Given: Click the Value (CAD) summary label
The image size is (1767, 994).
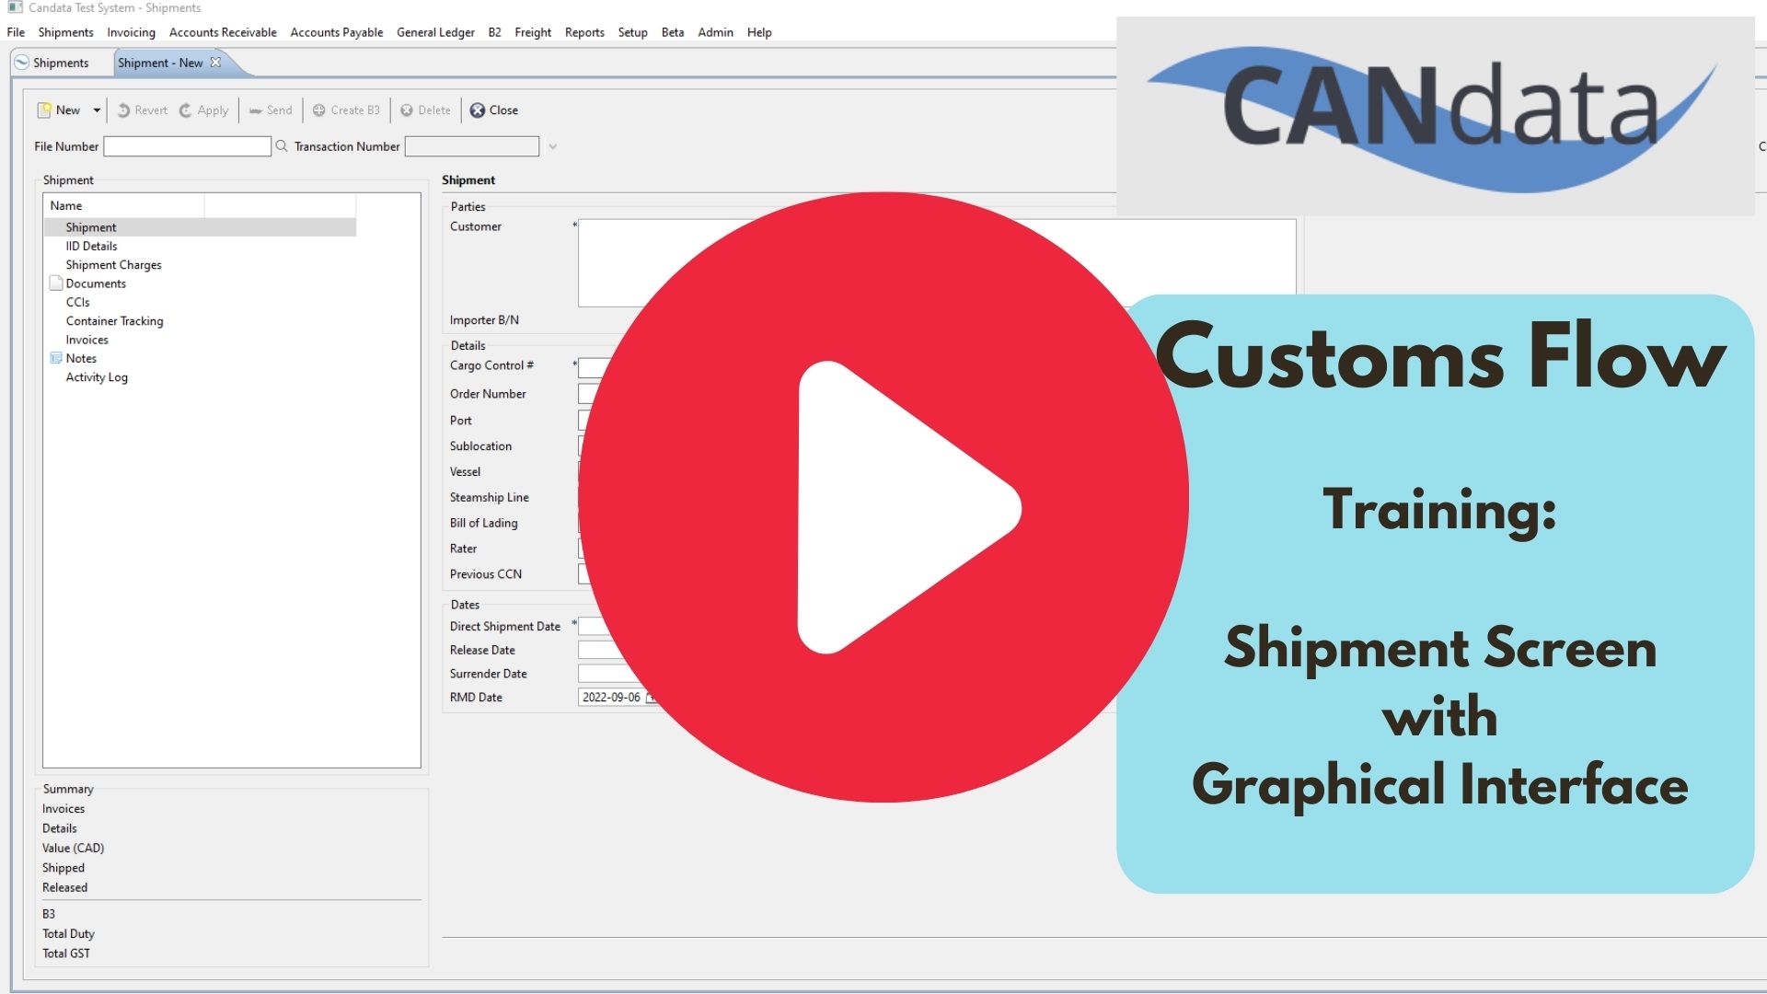Looking at the screenshot, I should (73, 848).
